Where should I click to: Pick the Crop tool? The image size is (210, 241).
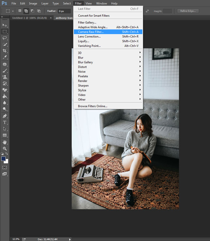(x=5, y=51)
